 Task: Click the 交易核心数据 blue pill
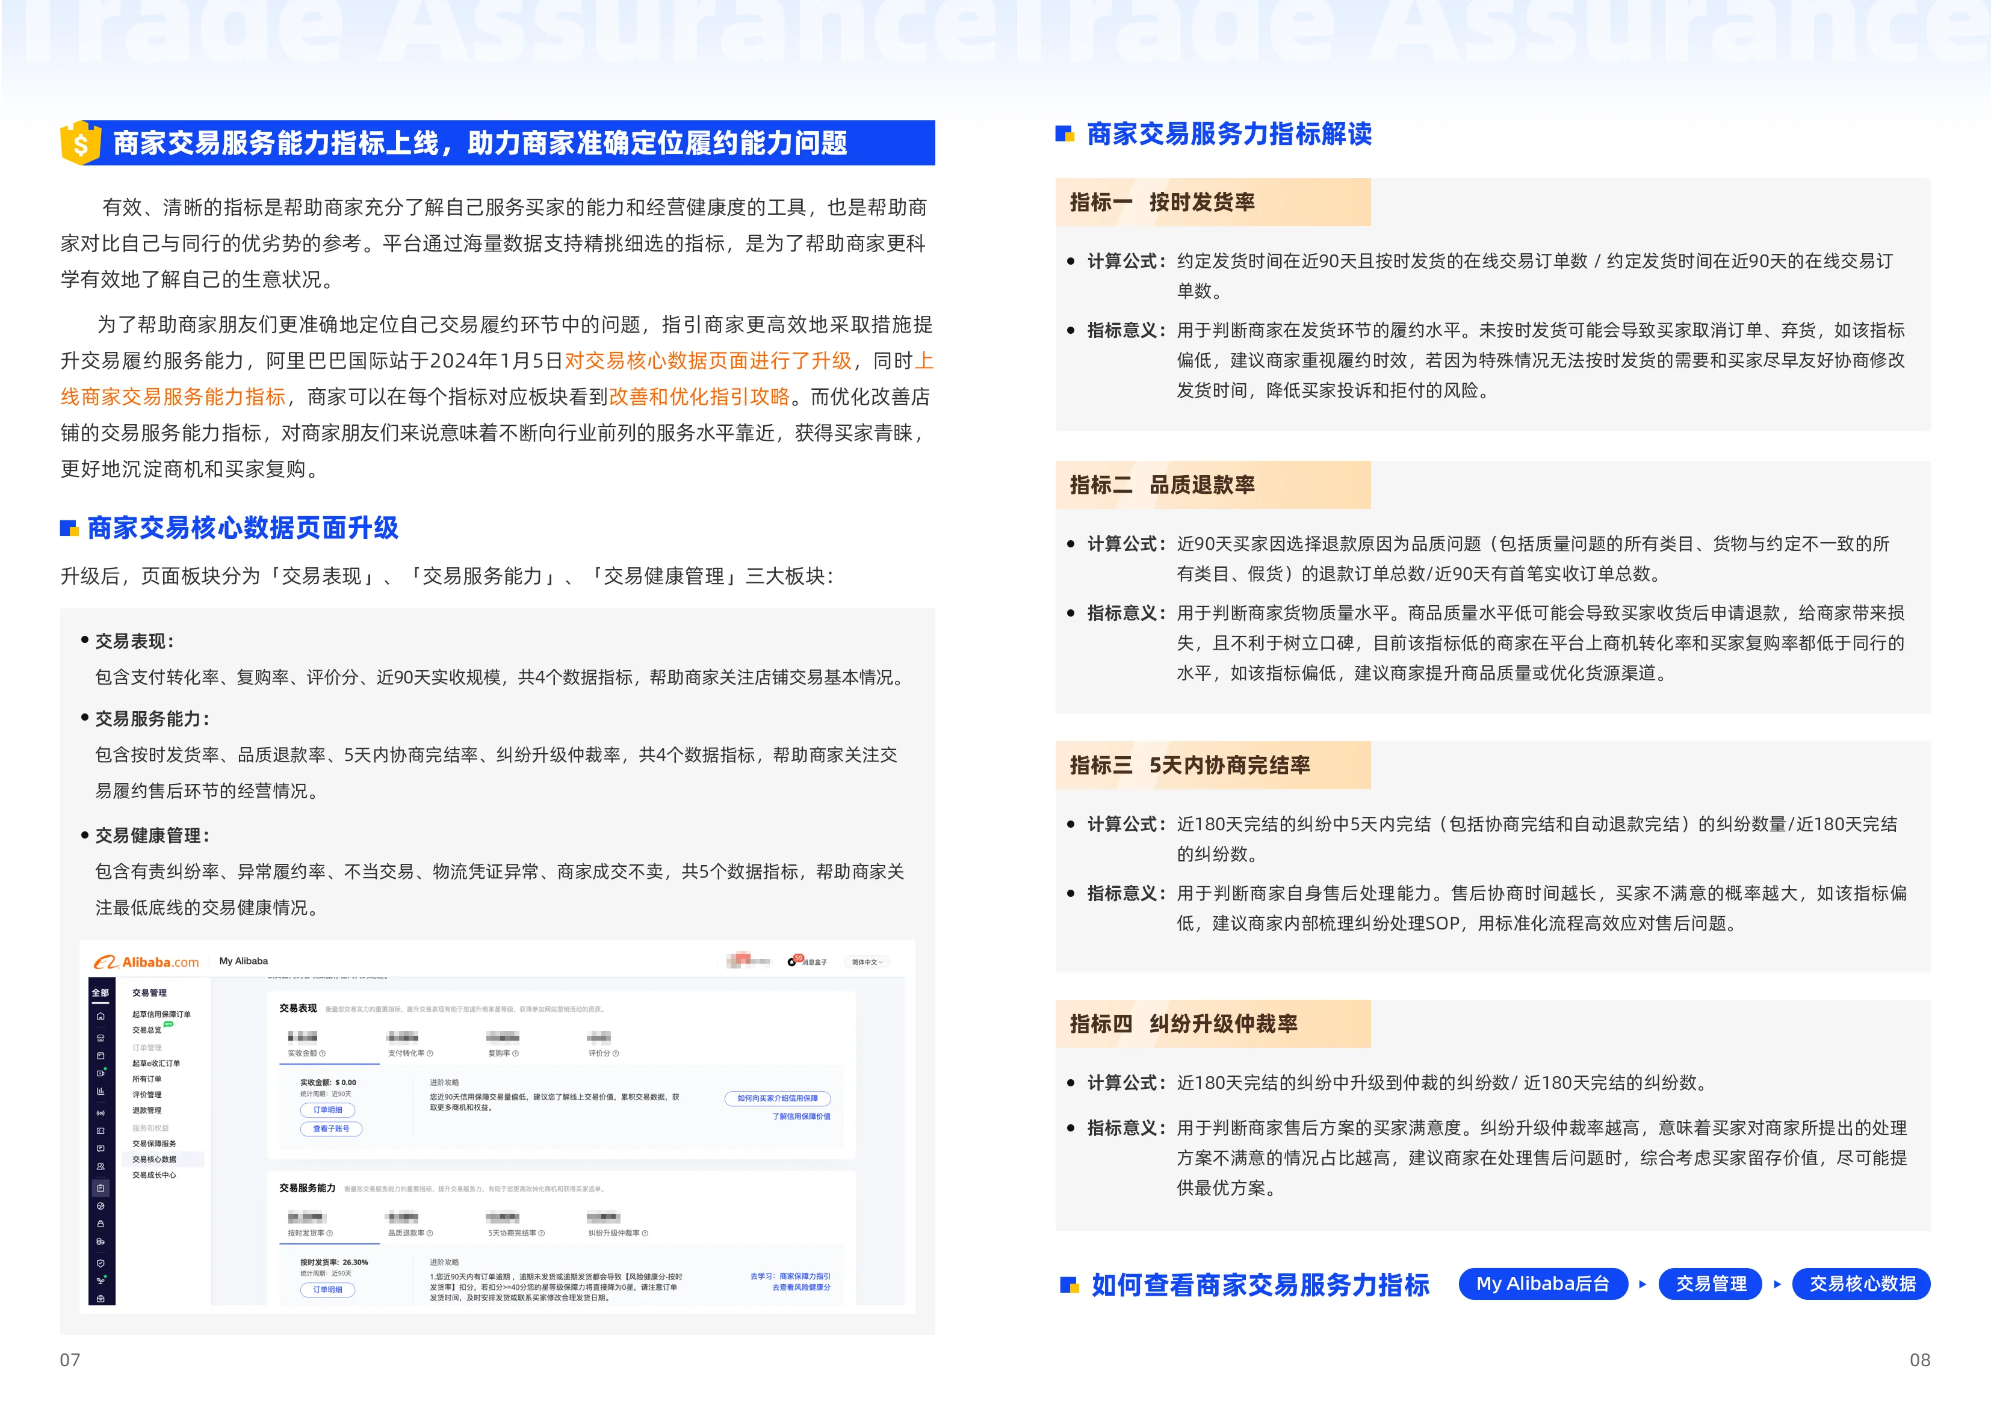(x=1862, y=1284)
